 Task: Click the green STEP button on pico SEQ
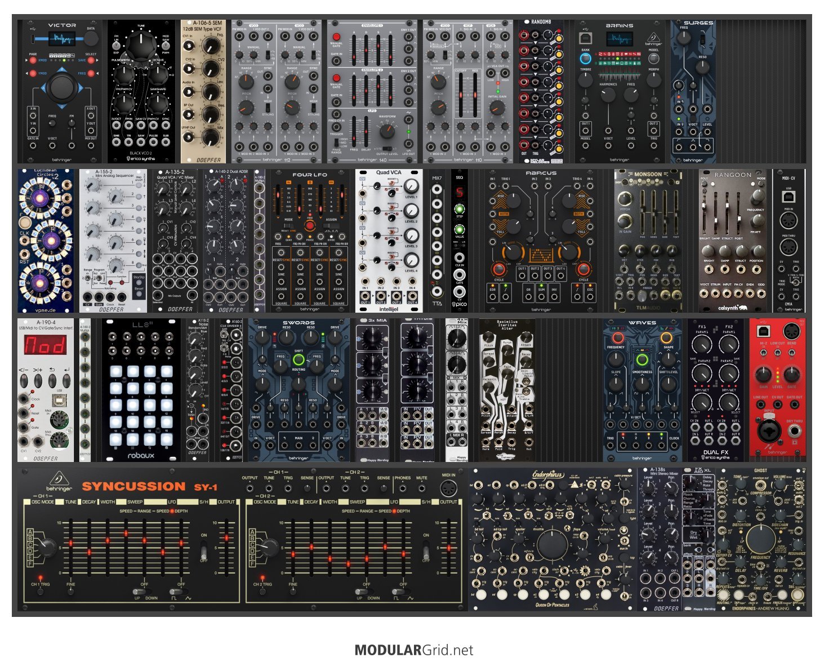coord(460,210)
